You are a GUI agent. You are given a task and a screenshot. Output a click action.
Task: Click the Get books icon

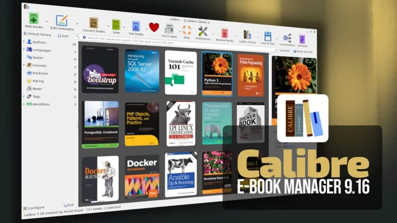coord(136,26)
